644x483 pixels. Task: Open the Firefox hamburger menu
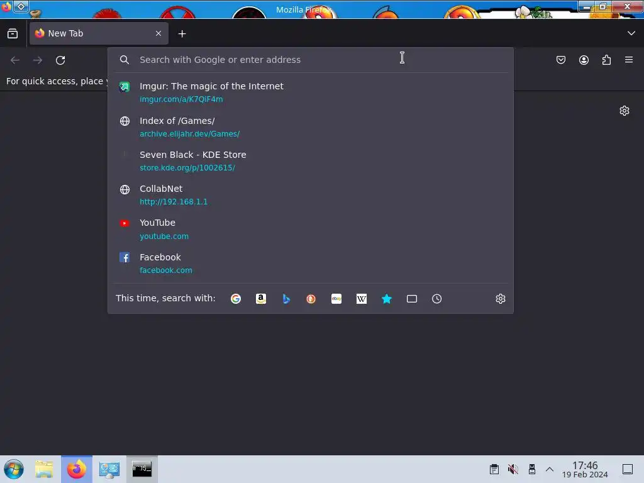(x=629, y=60)
